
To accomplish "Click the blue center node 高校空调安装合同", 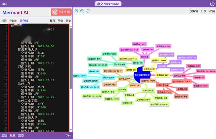I will click(x=142, y=75).
